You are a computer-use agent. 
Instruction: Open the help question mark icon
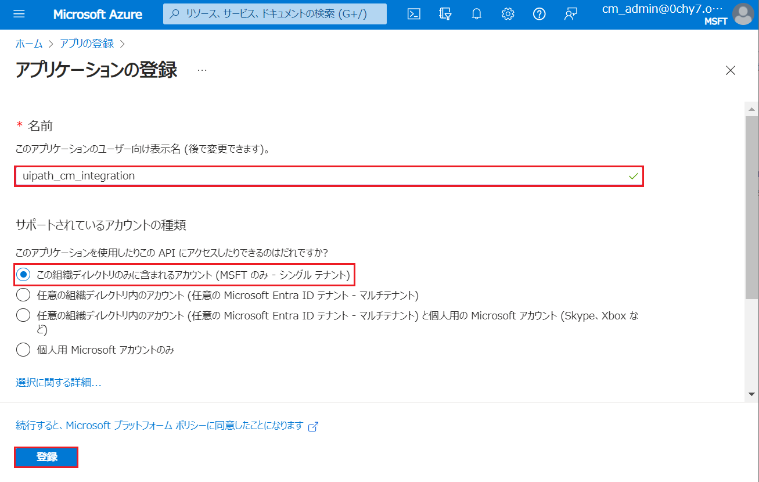[x=539, y=14]
